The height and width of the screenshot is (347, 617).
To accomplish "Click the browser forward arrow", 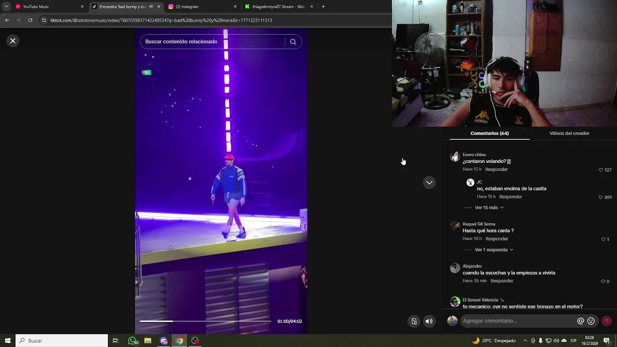I will click(x=18, y=20).
